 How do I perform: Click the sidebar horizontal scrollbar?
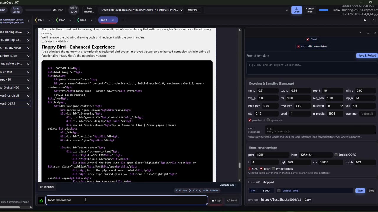pos(10,207)
